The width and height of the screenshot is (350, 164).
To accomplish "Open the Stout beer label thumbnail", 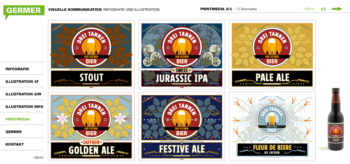I will [x=91, y=55].
